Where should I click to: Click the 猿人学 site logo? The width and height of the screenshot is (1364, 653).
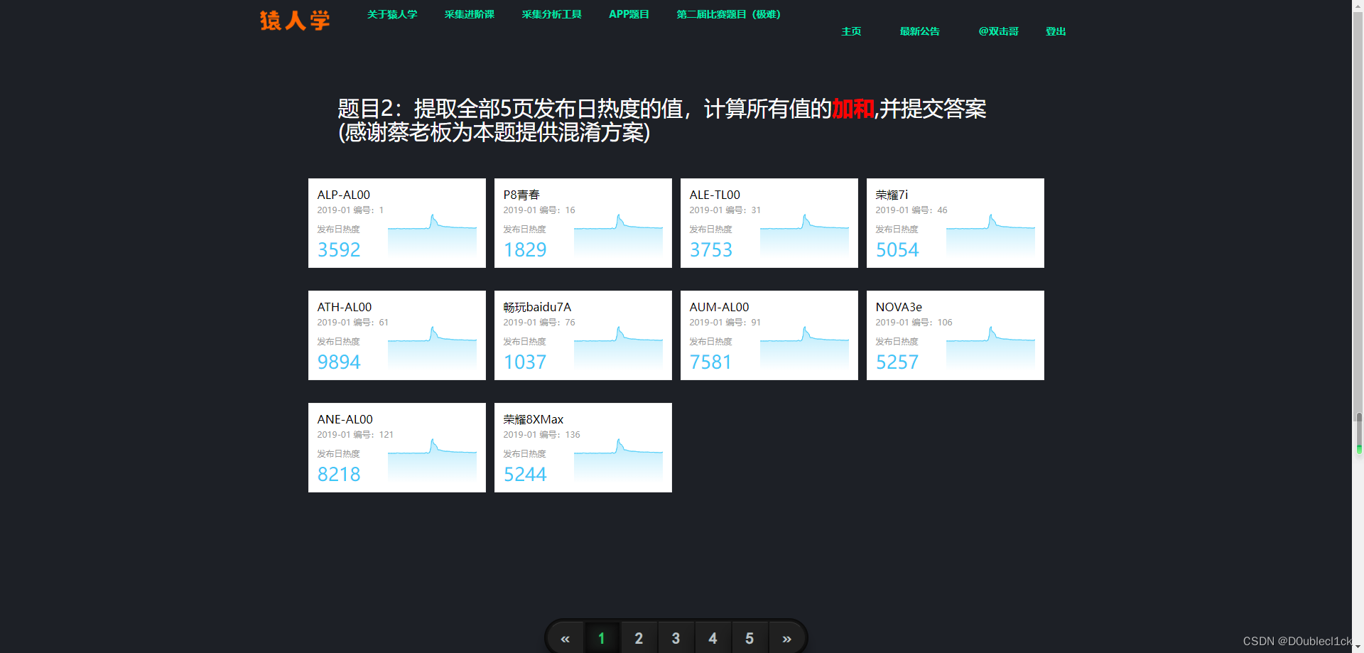pos(295,21)
